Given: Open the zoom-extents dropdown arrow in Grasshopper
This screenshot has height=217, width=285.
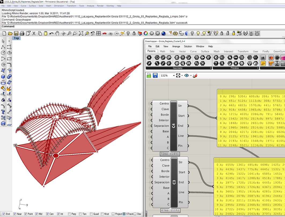Looking at the screenshot, I should pyautogui.click(x=182, y=76).
